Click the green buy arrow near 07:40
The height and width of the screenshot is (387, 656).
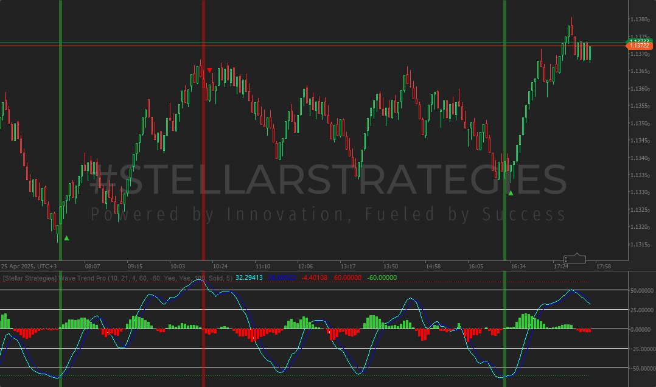66,238
